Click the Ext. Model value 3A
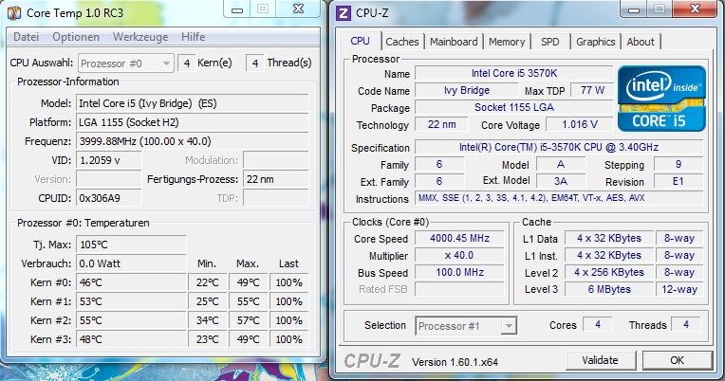This screenshot has width=725, height=381. coord(561,181)
